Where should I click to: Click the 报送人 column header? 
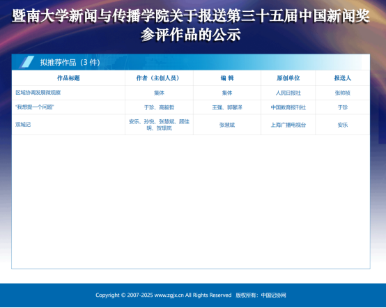(342, 78)
